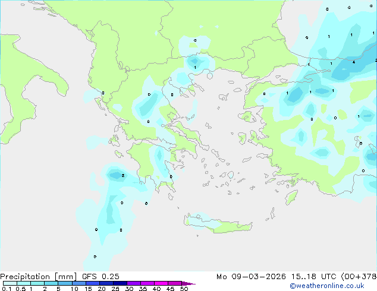Click the 'Precipitation [mm]' title text
The width and height of the screenshot is (377, 291).
pyautogui.click(x=39, y=277)
